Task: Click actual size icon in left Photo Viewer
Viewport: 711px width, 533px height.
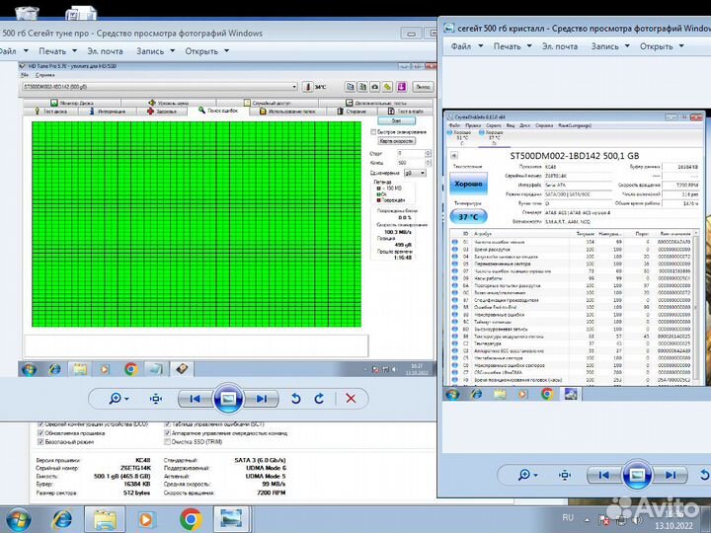Action: tap(156, 399)
